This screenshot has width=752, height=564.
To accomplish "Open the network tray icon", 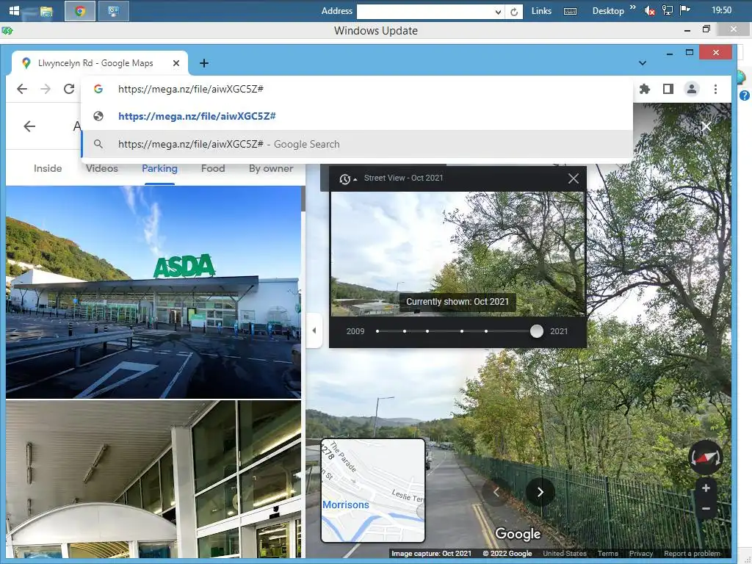I will click(x=667, y=10).
